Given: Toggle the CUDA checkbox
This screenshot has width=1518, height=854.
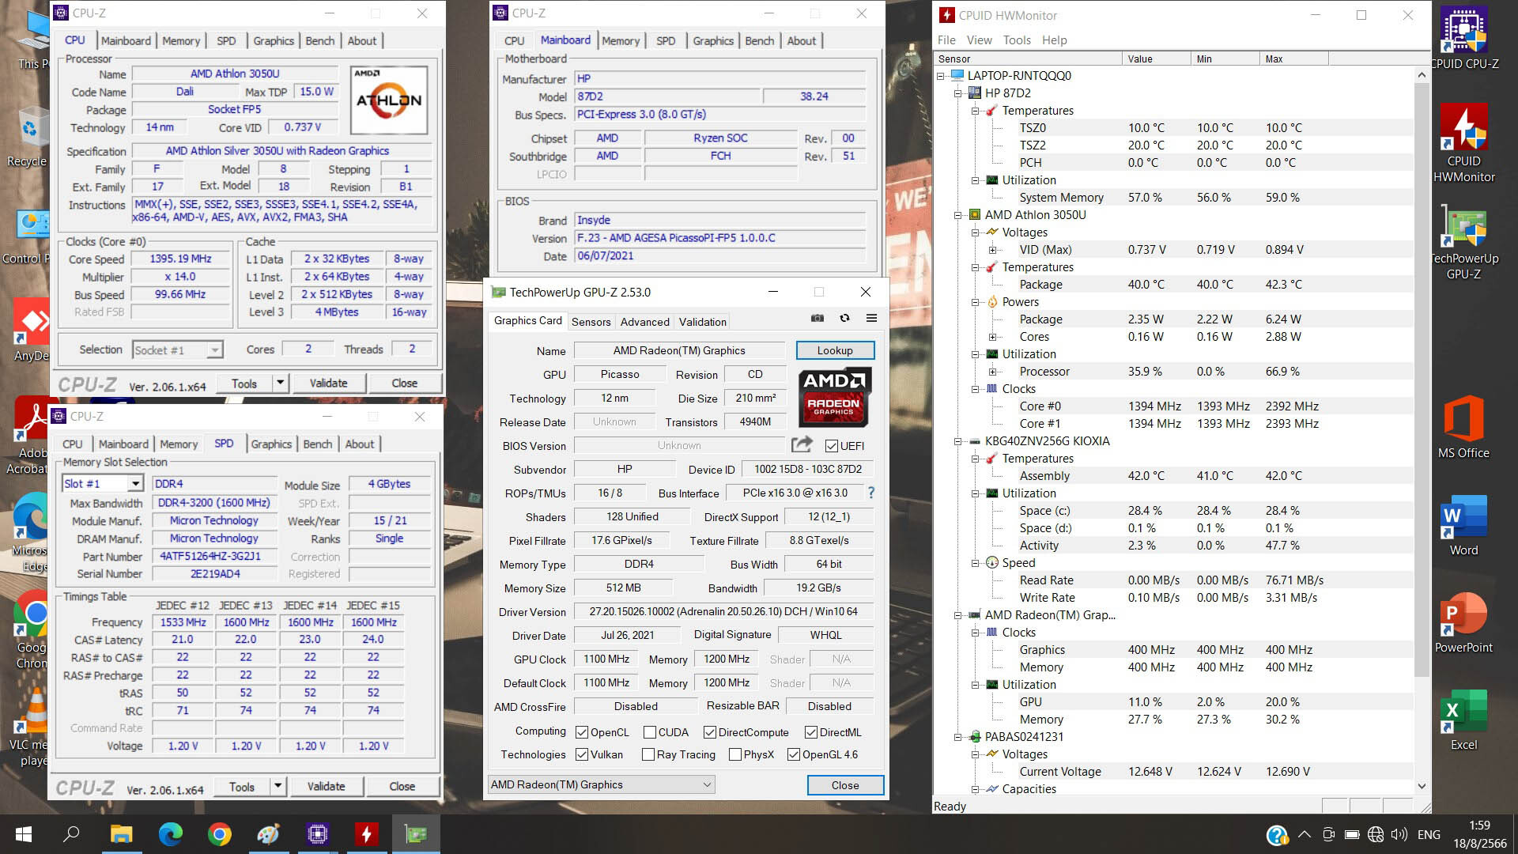Looking at the screenshot, I should coord(650,732).
